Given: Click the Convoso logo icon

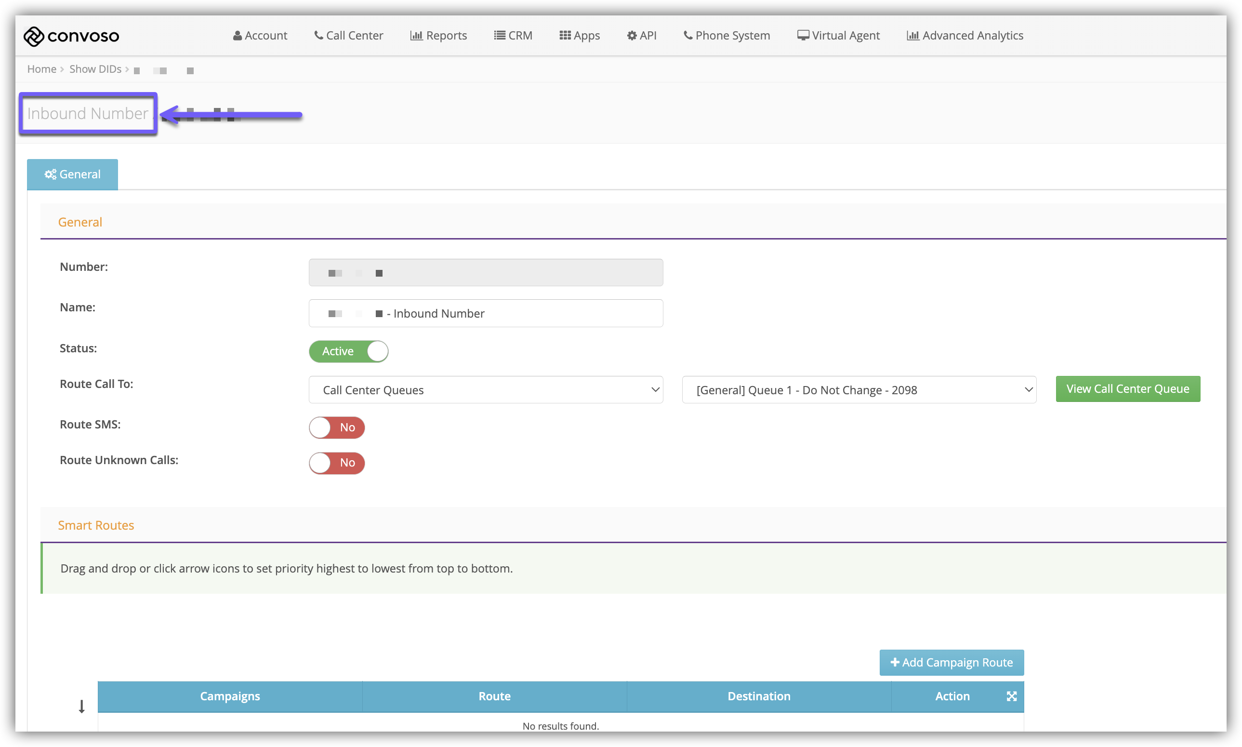Looking at the screenshot, I should pos(34,36).
